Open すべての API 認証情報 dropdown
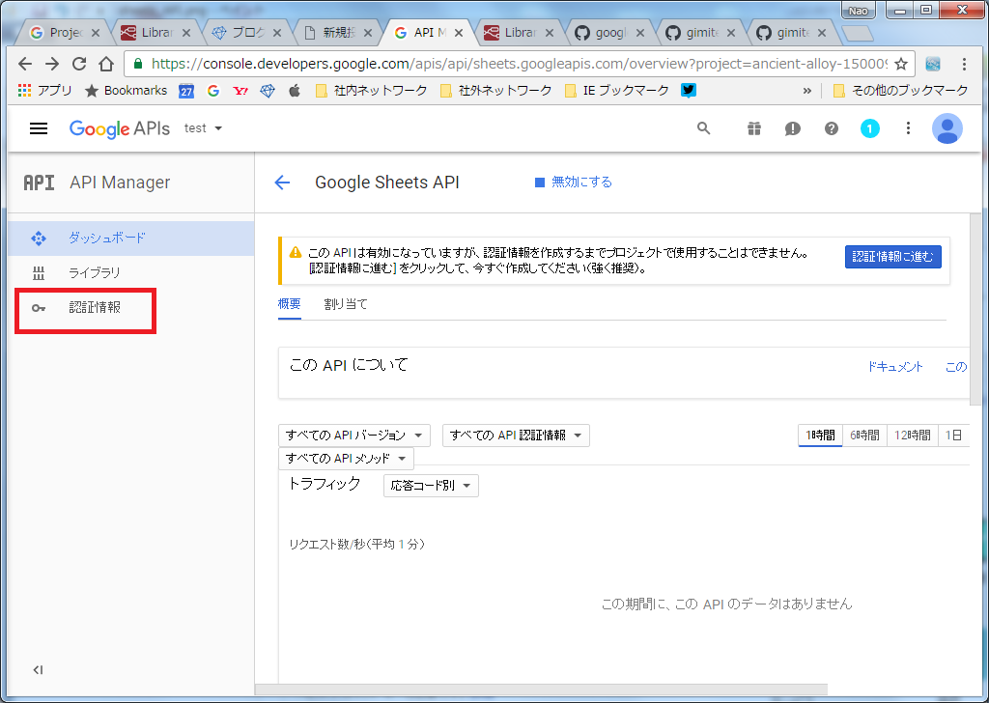 pos(516,436)
